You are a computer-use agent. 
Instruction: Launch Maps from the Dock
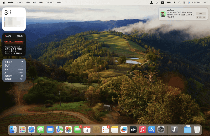point(59,129)
